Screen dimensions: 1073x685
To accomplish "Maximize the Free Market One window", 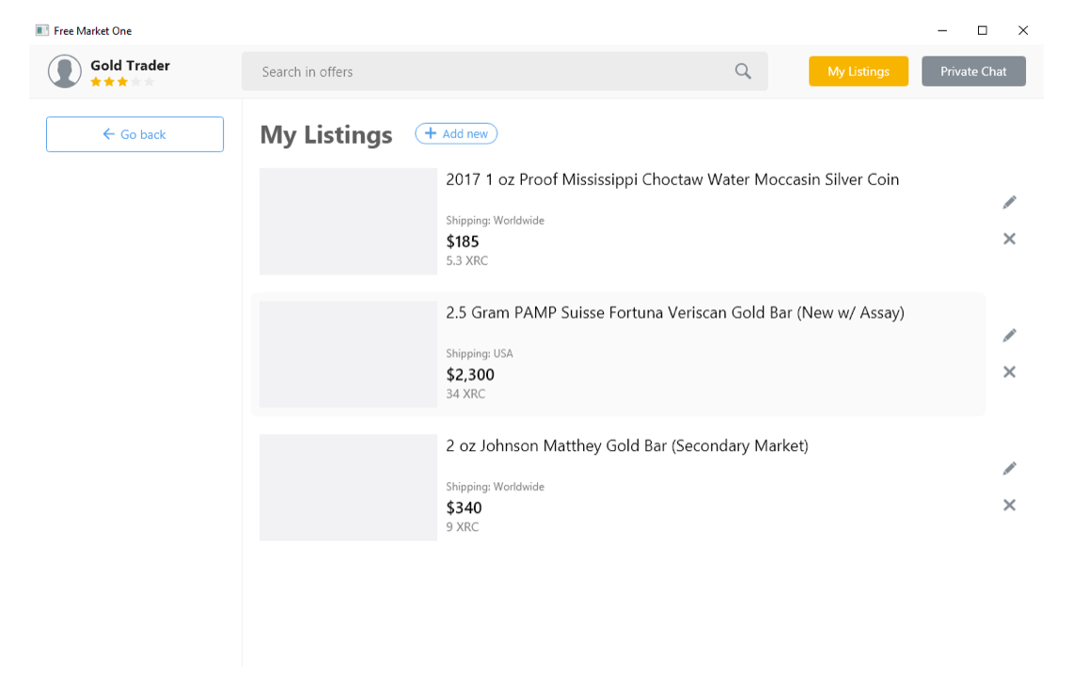I will (x=982, y=31).
